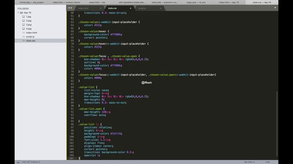Click the 'display: flex;' line
The width and height of the screenshot is (293, 164).
94,143
